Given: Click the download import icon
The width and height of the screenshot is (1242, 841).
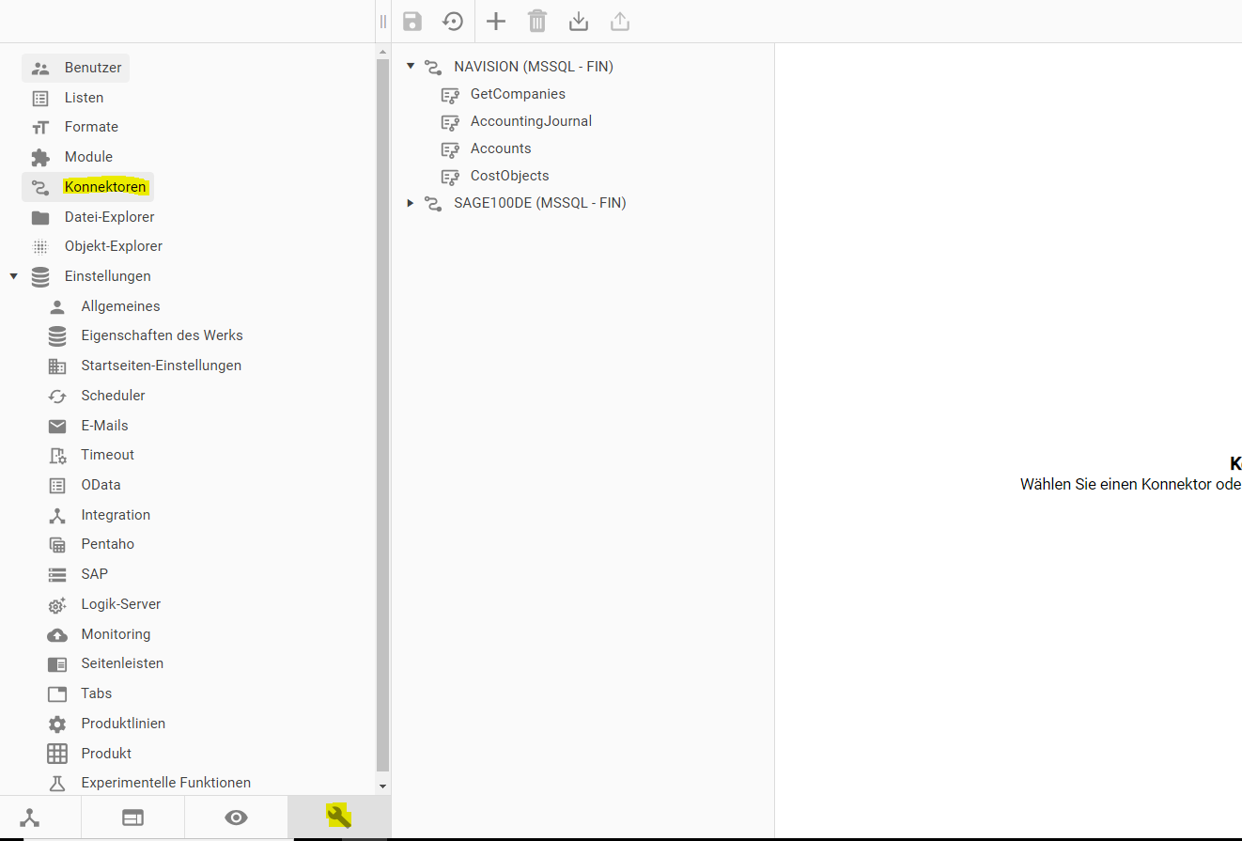Looking at the screenshot, I should click(x=579, y=22).
